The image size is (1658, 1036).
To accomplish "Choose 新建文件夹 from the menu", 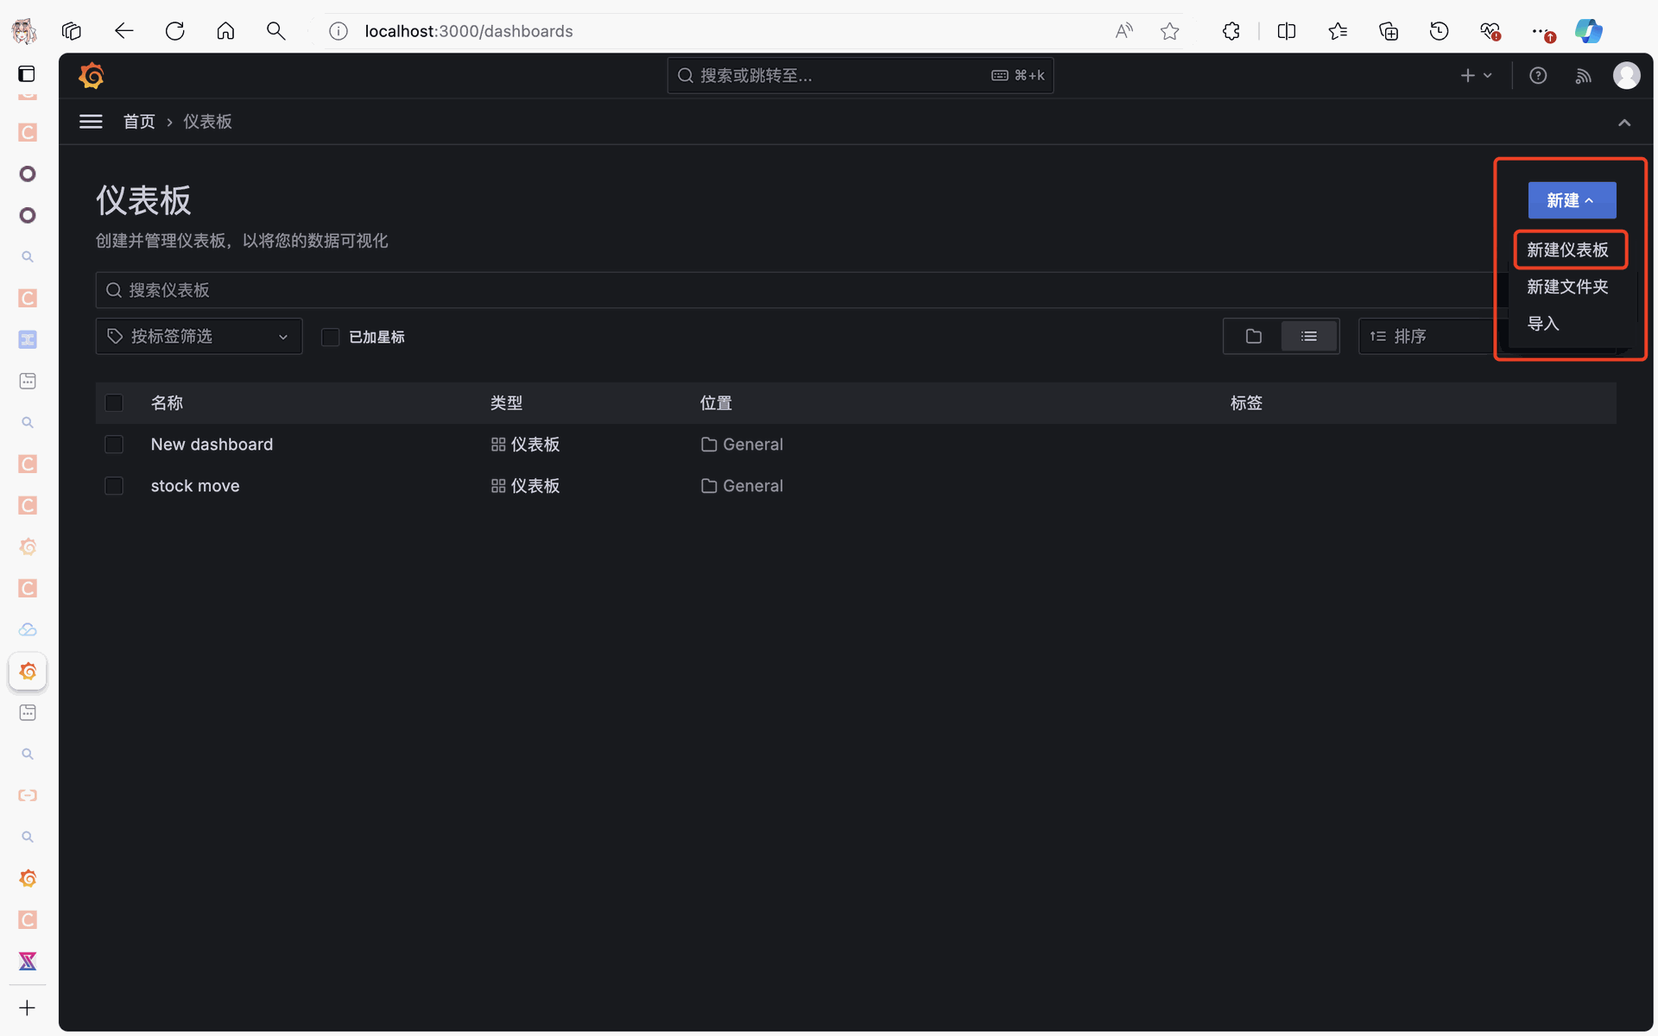I will coord(1568,287).
